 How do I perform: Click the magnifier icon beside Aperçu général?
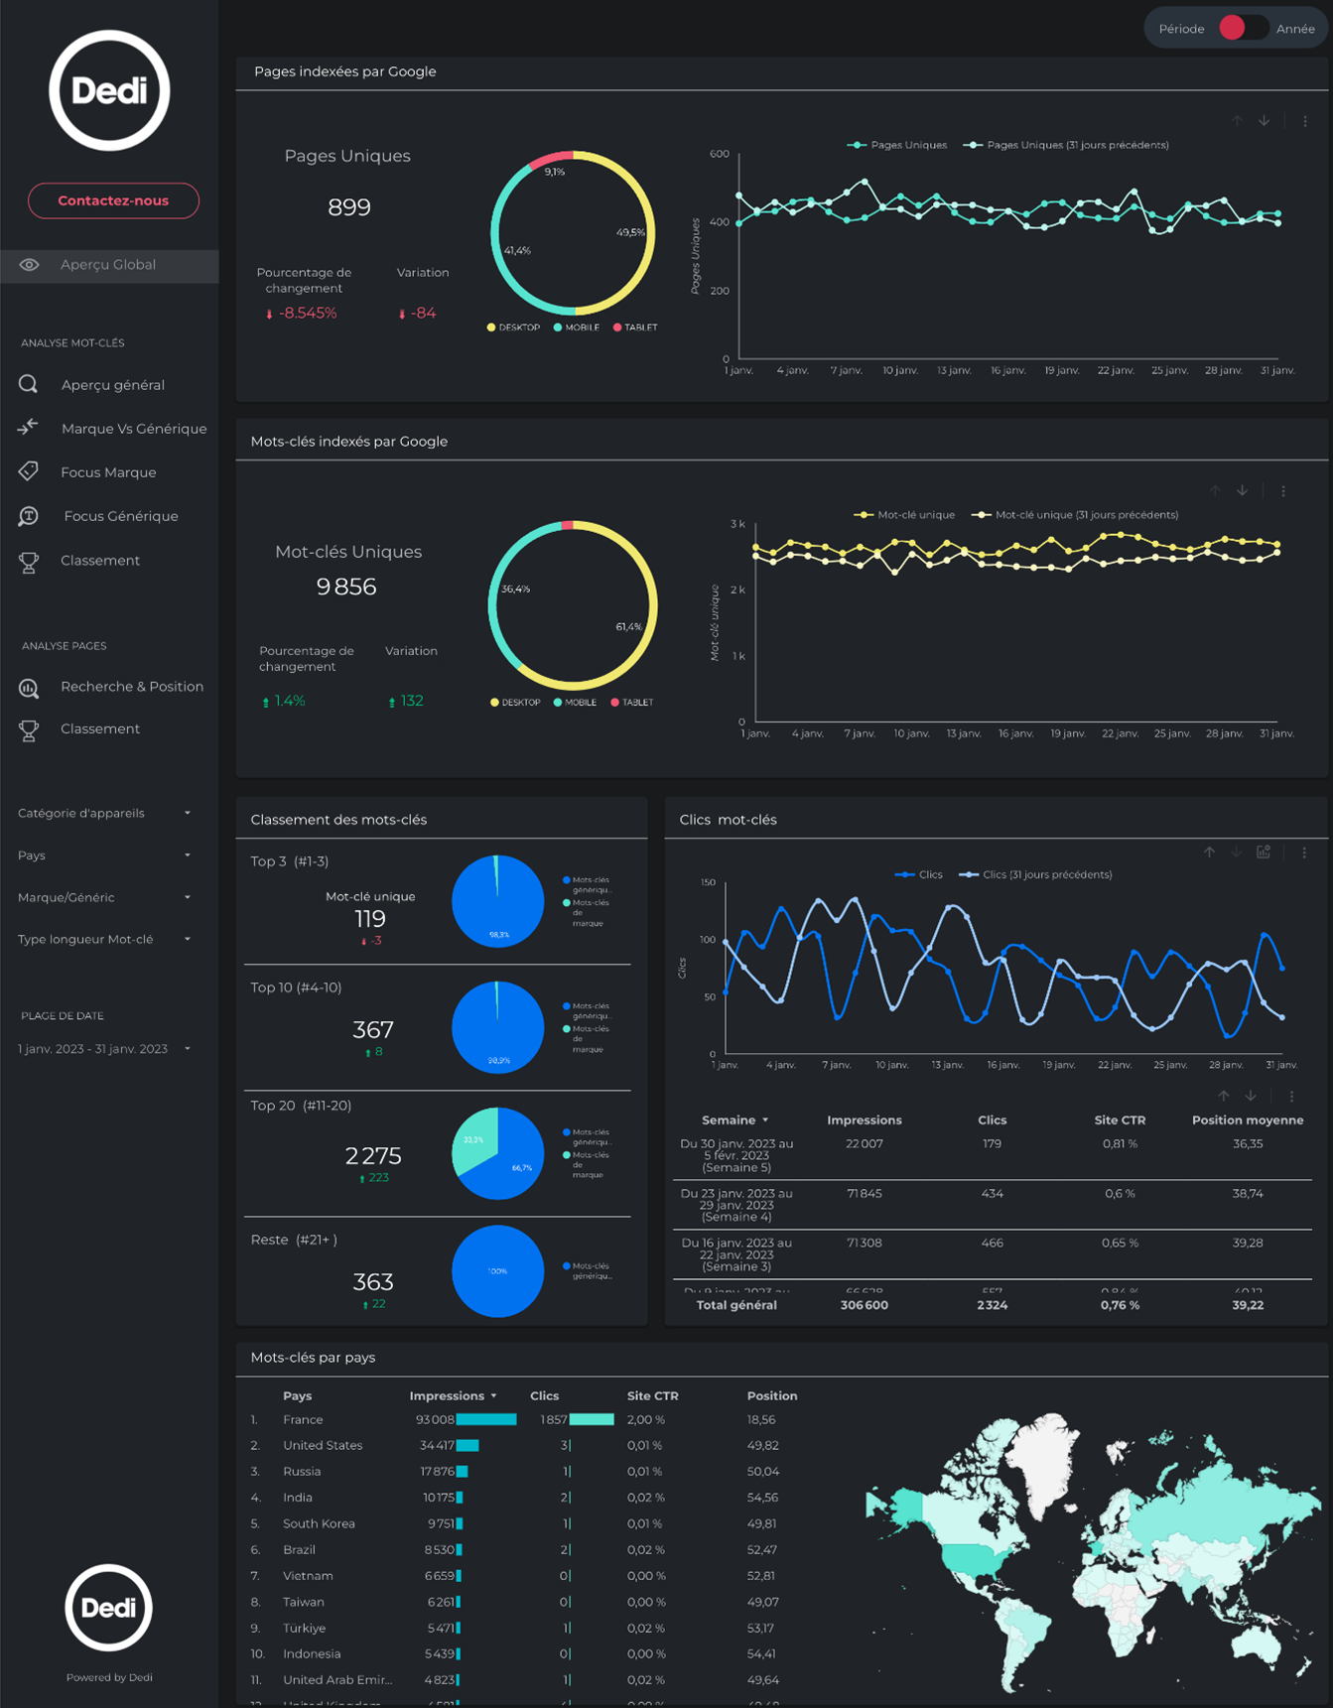coord(28,384)
